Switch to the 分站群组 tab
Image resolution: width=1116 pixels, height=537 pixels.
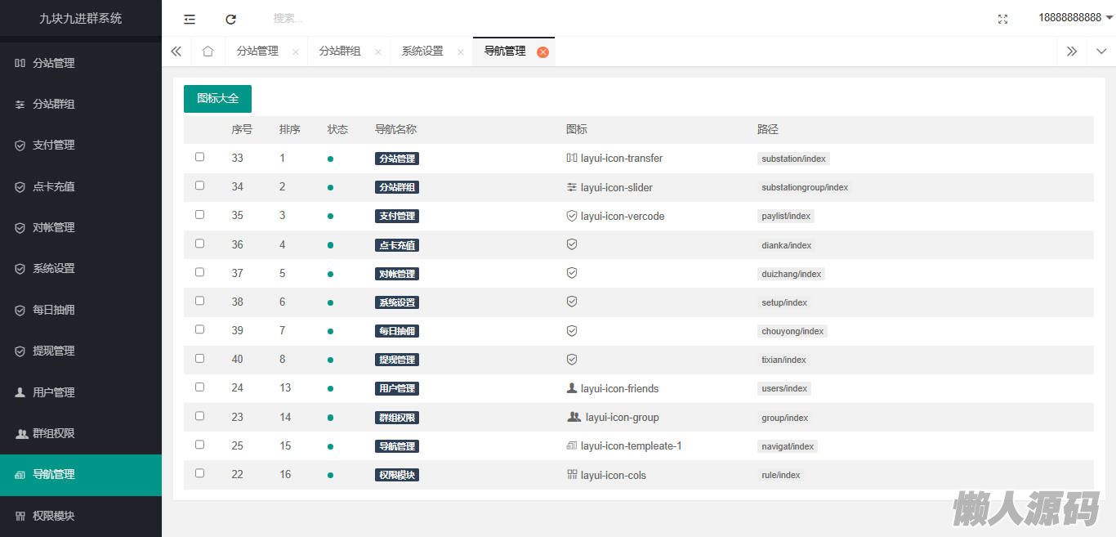340,51
